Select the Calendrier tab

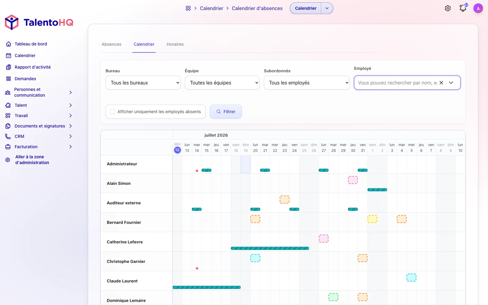[144, 44]
